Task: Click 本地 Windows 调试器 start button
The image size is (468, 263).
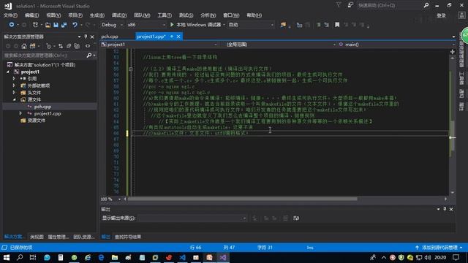Action: (x=196, y=25)
